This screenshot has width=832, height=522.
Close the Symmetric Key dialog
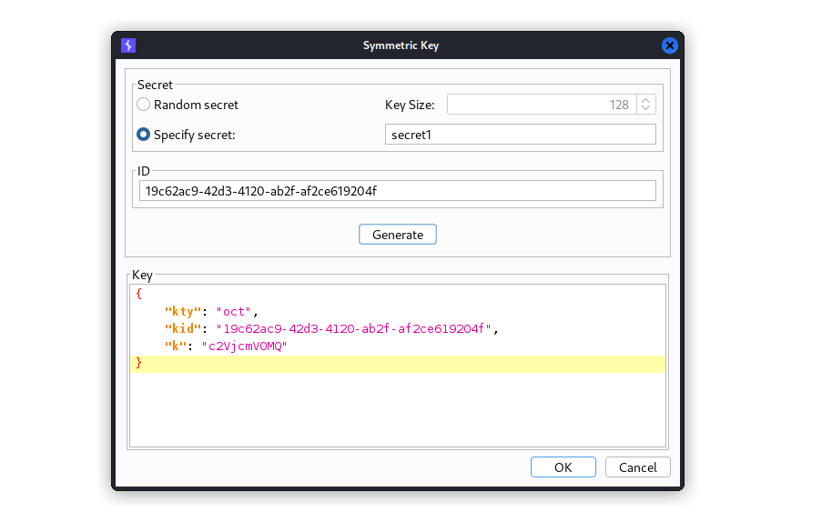coord(670,45)
